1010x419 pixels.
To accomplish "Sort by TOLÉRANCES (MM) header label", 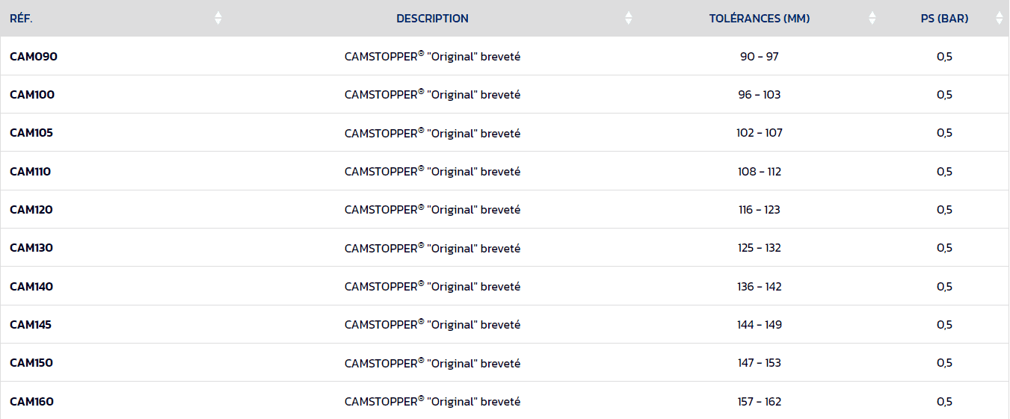I will (x=759, y=19).
